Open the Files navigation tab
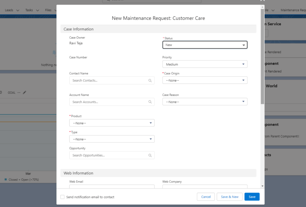Image resolution: width=306 pixels, height=207 pixels. pos(48,10)
